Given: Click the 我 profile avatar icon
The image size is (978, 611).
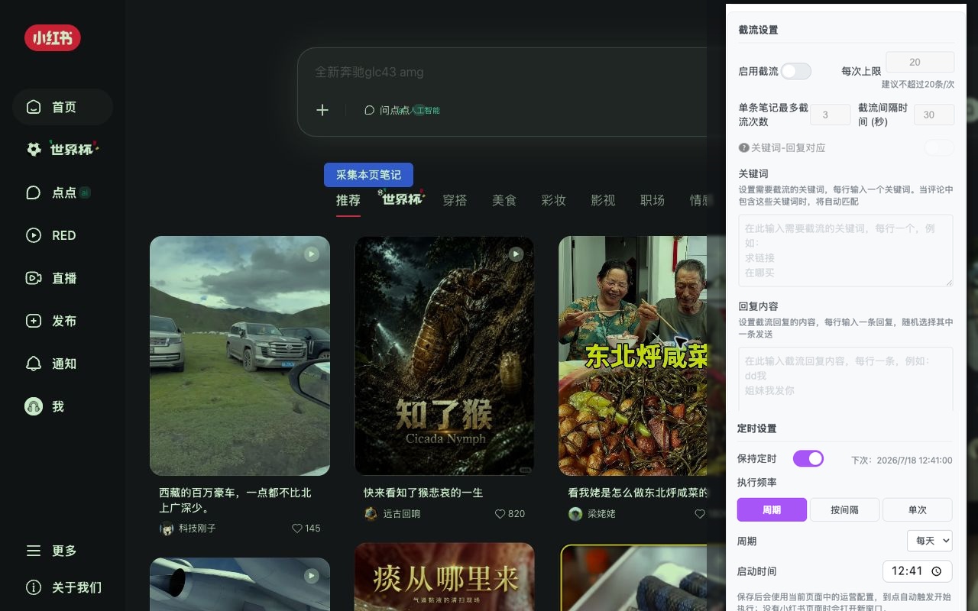Looking at the screenshot, I should 34,406.
